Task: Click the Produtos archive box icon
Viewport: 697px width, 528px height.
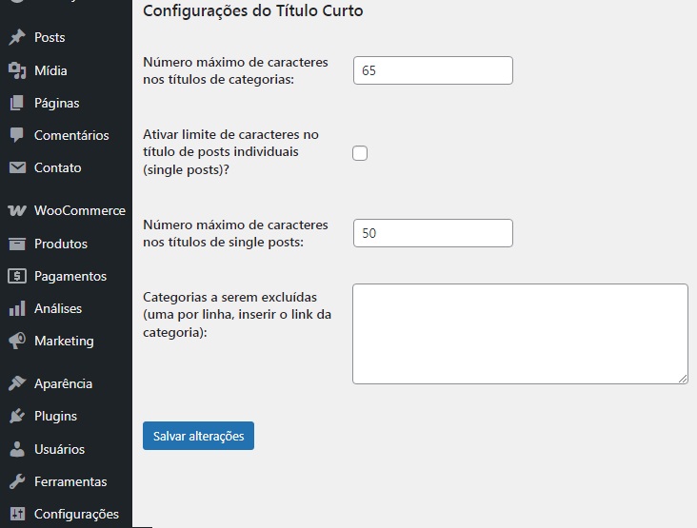Action: [x=17, y=244]
